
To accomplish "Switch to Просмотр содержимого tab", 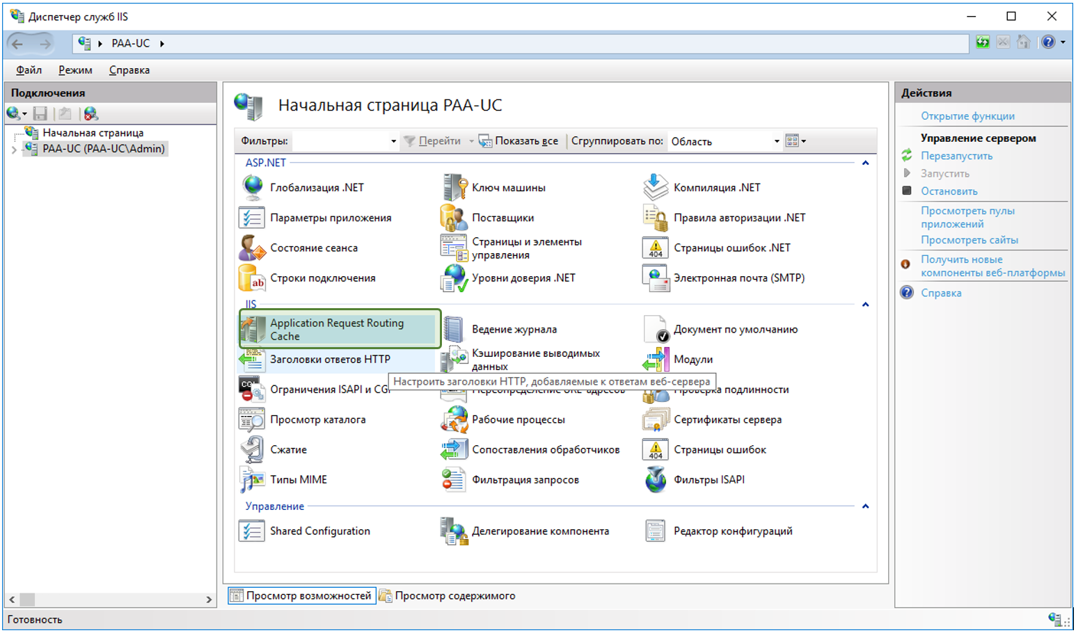I will 448,596.
